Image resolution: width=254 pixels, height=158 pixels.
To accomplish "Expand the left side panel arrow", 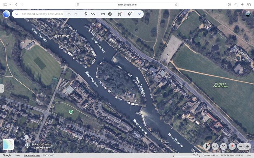I will click(x=2, y=88).
